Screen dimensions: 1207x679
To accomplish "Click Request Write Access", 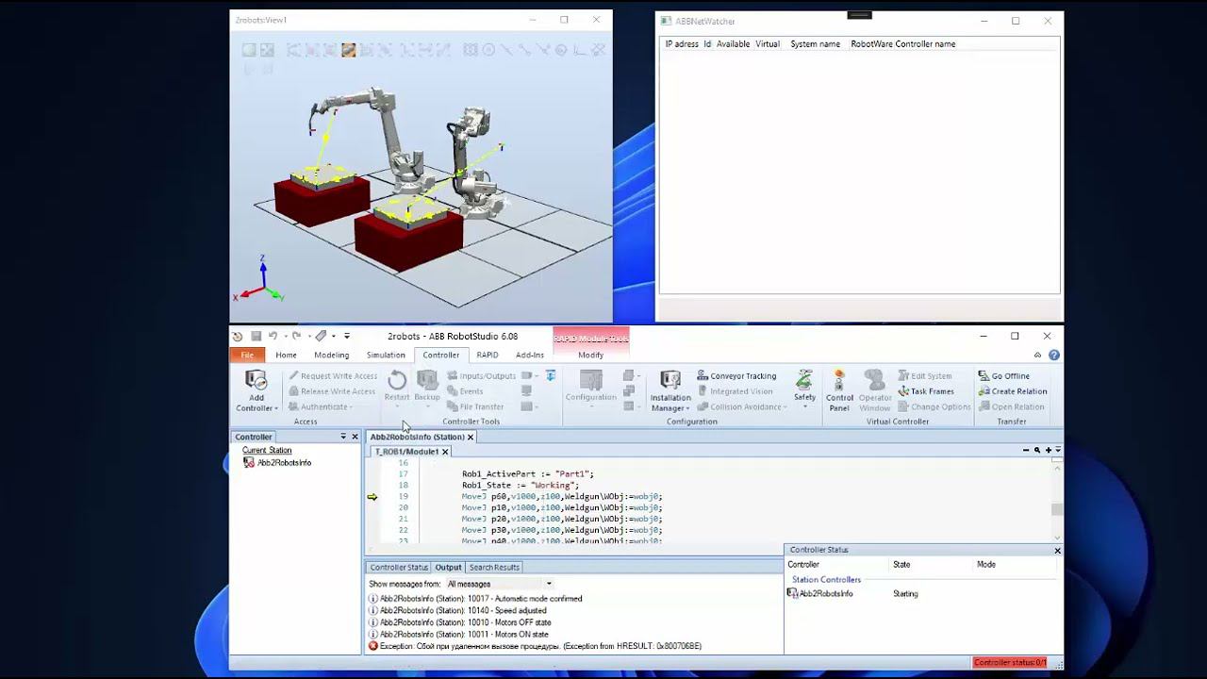I will (333, 375).
